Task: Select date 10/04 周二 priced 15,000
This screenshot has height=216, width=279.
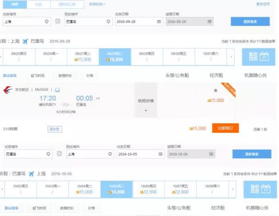Action: pos(85,189)
